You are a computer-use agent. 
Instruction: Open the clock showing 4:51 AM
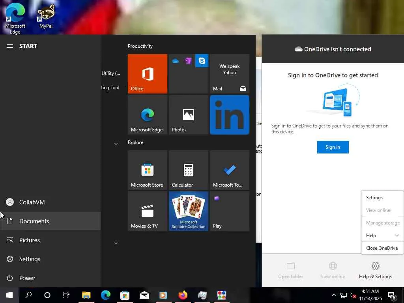[x=370, y=295]
